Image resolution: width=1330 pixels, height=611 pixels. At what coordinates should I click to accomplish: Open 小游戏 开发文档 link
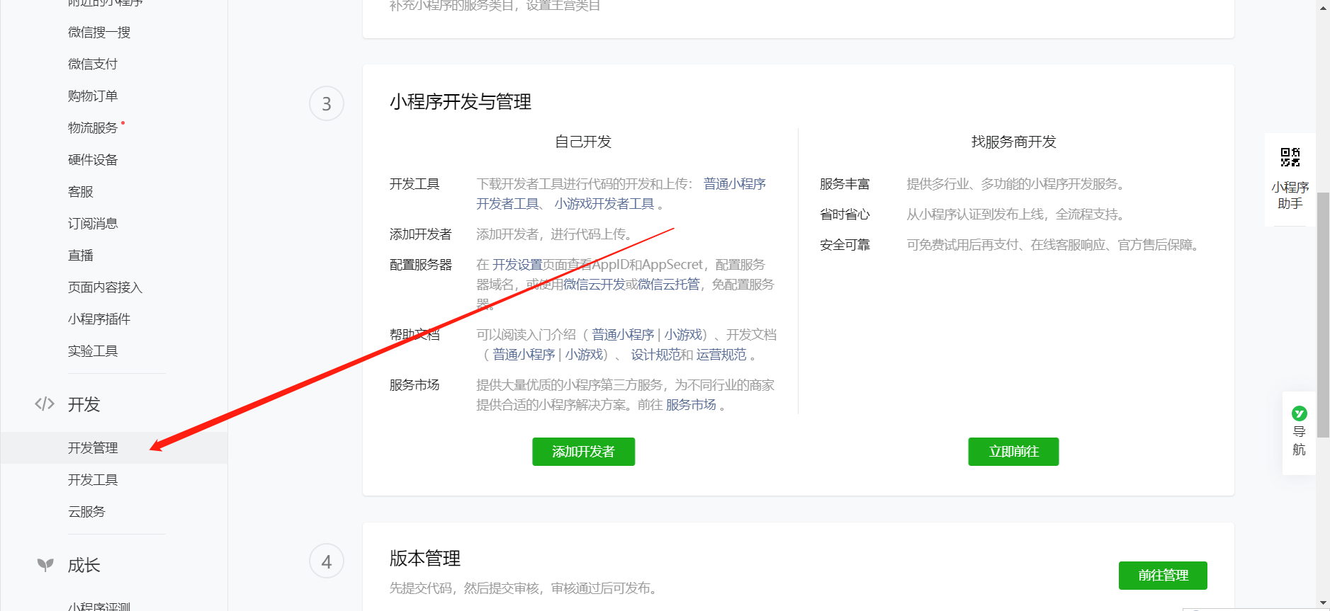click(x=584, y=355)
